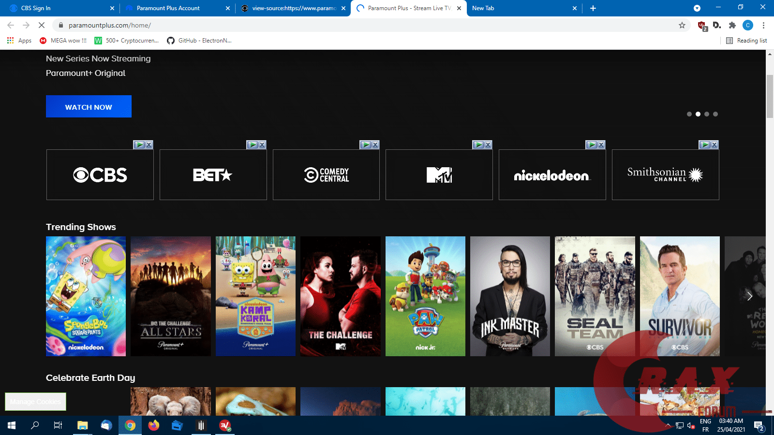This screenshot has height=435, width=774.
Task: Close the ad marker above the Comedy Central tile
Action: point(375,145)
